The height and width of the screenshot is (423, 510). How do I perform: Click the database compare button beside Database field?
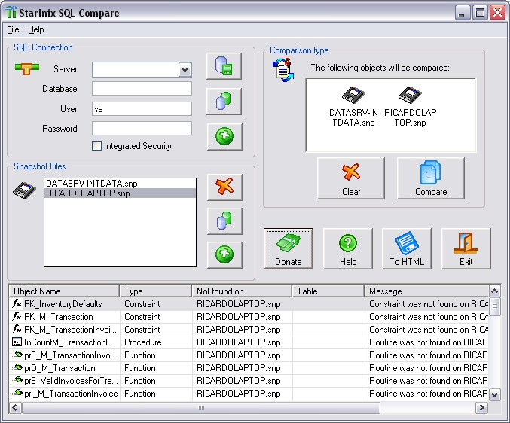pos(224,101)
